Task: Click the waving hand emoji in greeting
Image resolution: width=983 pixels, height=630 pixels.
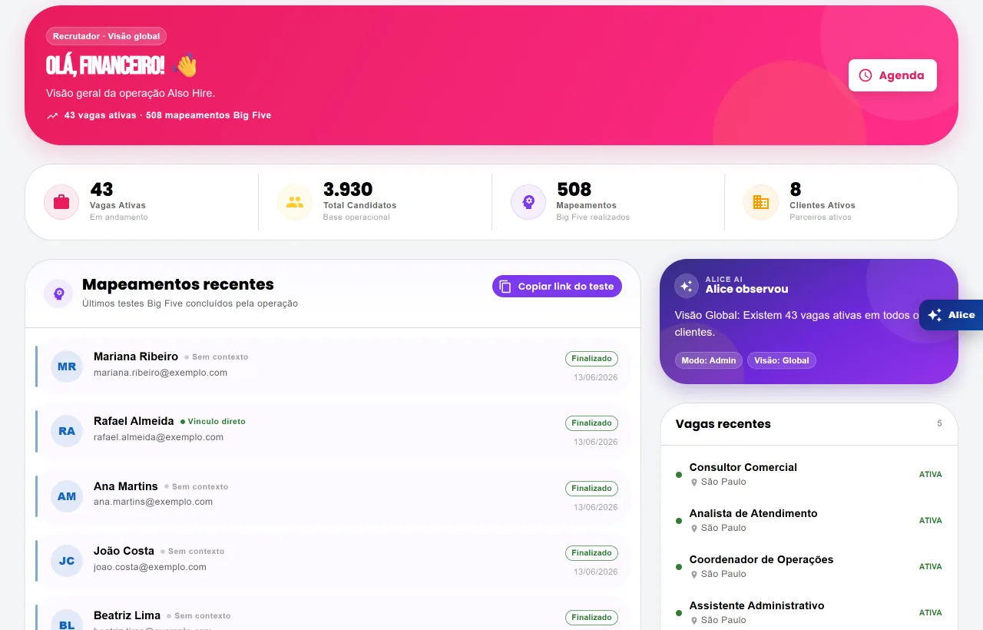Action: (x=185, y=66)
